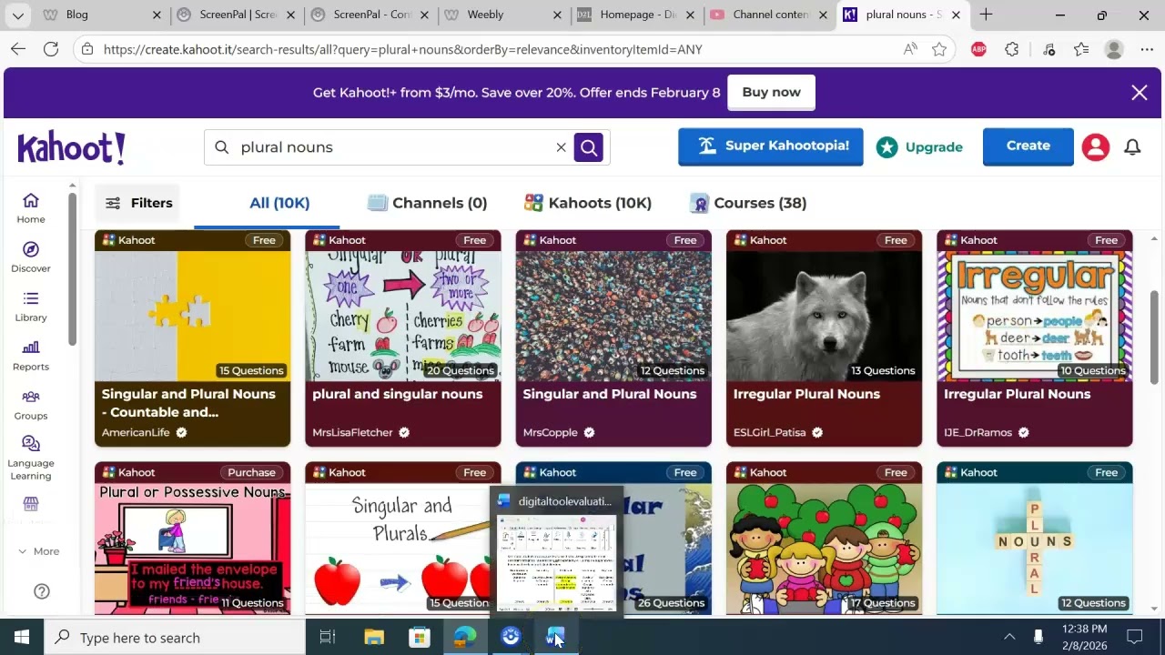Open Kahoot notifications bell
Screen dimensions: 1165x655
coord(1132,147)
